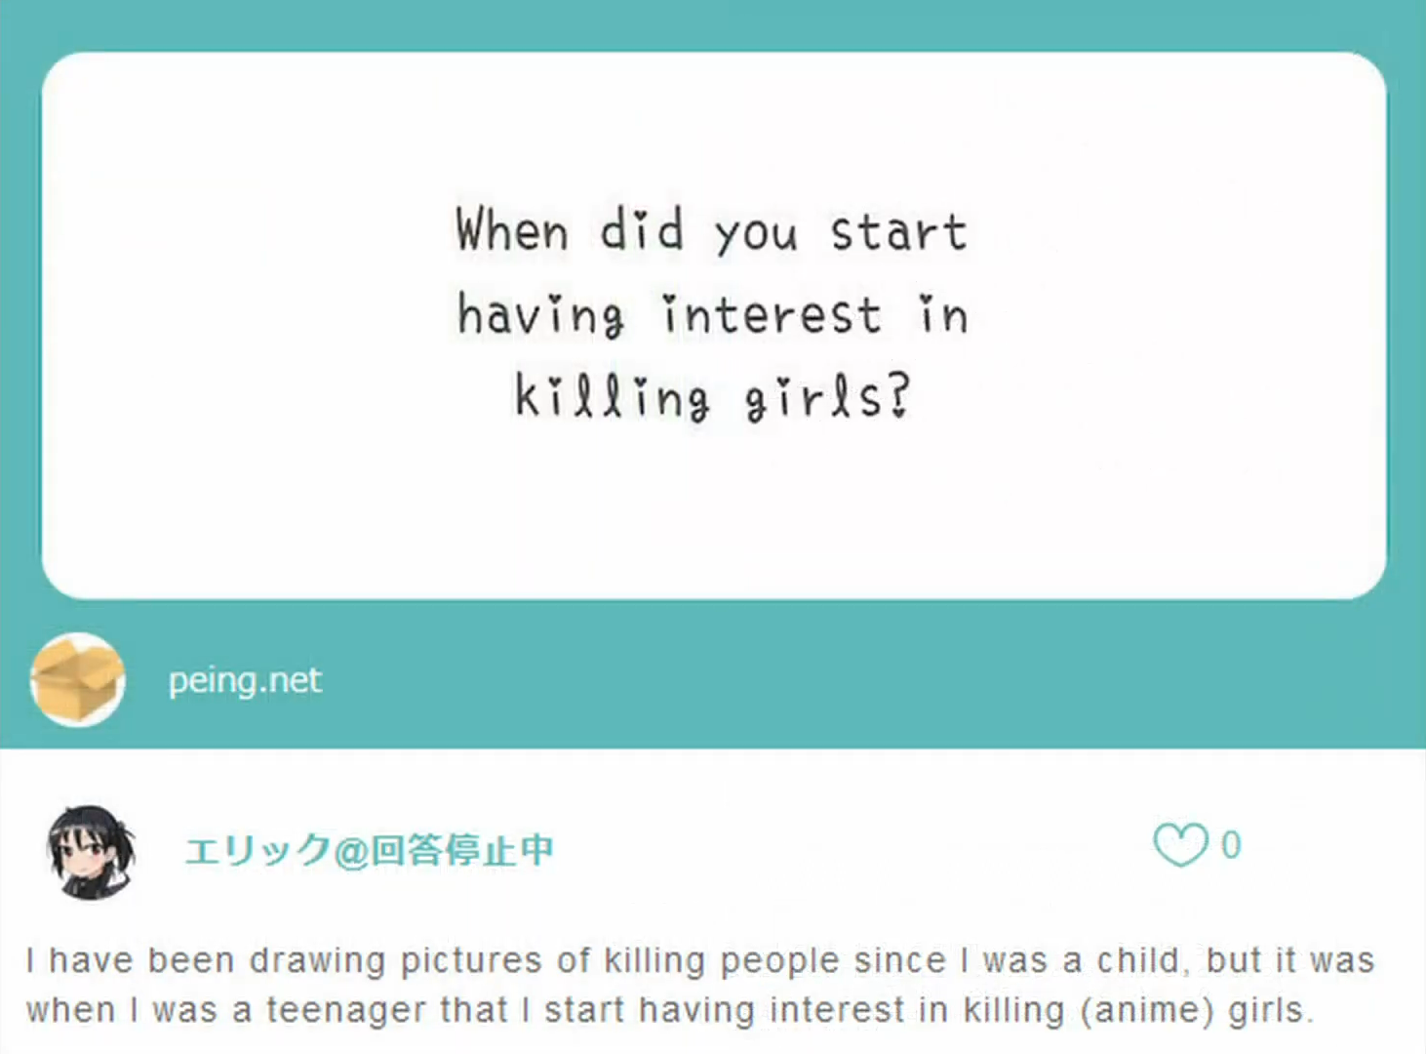This screenshot has width=1426, height=1054.
Task: Open the エリック@回答停止中 user profile name
Action: [x=369, y=850]
